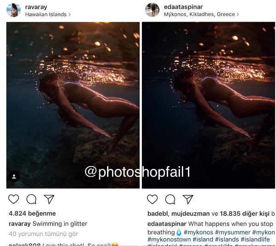Image resolution: width=276 pixels, height=246 pixels.
Task: Open ravaray's underwater swimming photo
Action: point(73,105)
